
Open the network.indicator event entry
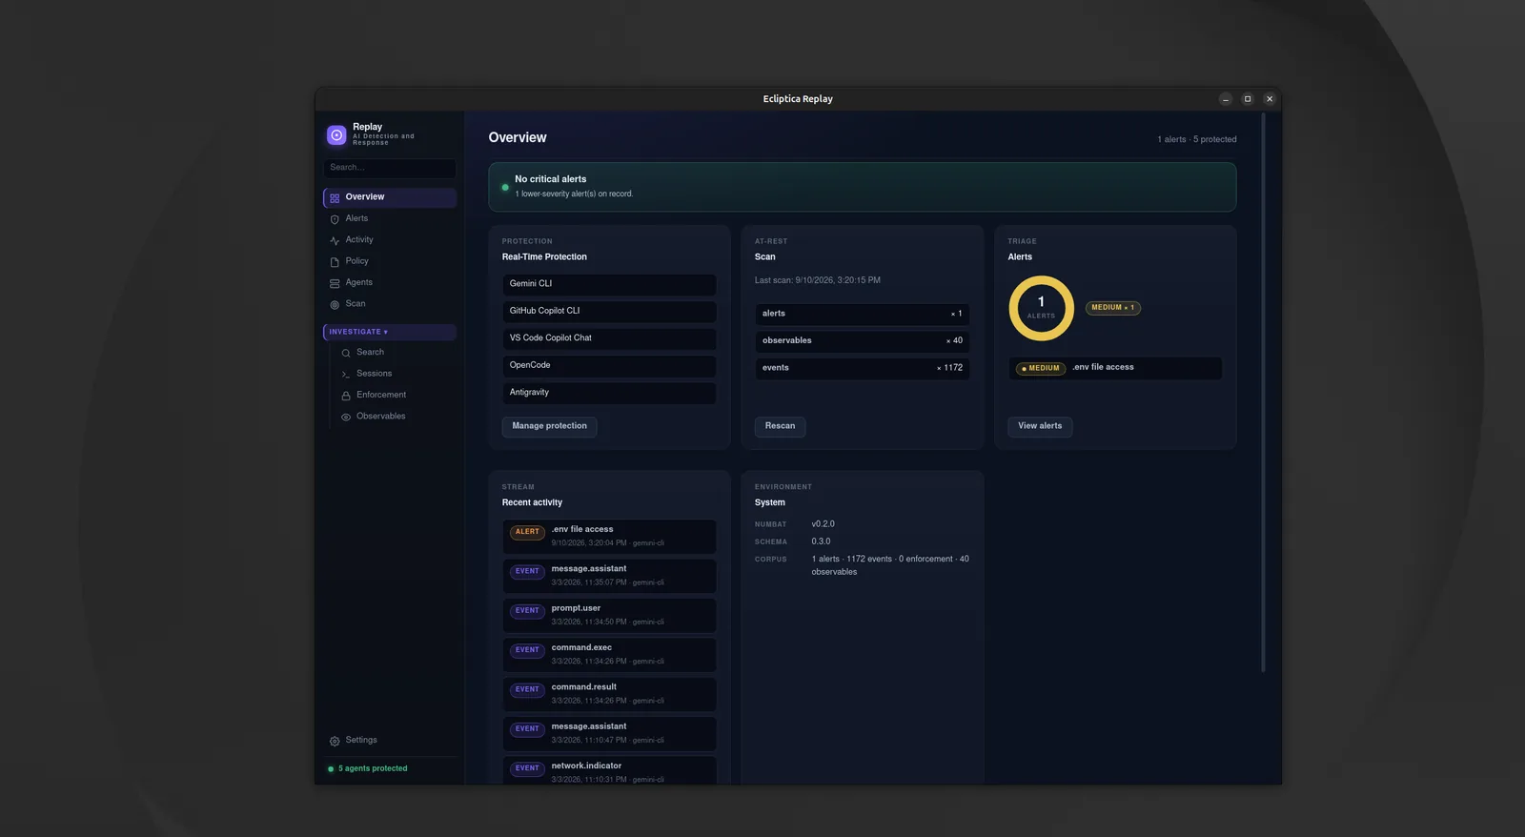coord(609,770)
